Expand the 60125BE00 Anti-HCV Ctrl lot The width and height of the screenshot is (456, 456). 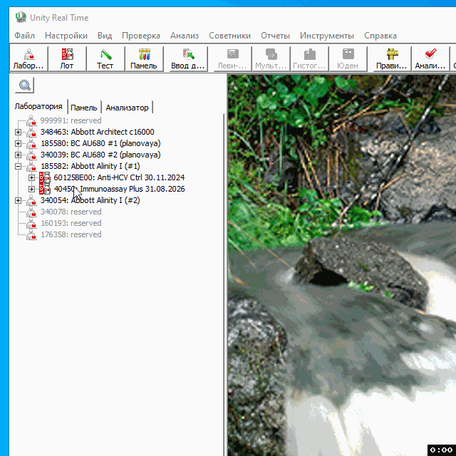(31, 177)
